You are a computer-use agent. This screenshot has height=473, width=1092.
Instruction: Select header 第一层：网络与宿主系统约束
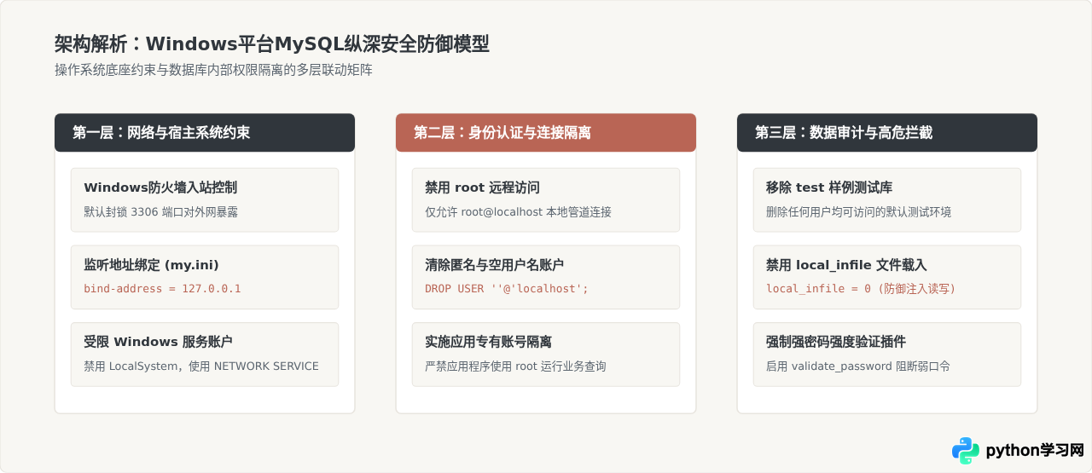pos(205,133)
